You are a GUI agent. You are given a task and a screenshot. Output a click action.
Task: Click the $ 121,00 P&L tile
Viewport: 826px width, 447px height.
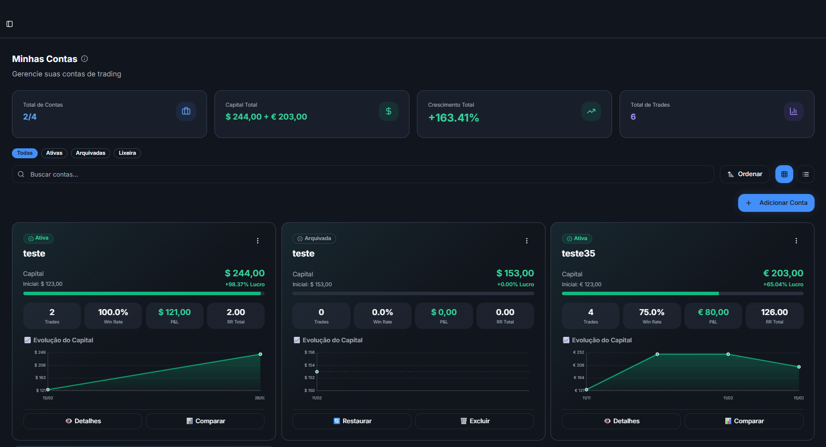(x=175, y=316)
